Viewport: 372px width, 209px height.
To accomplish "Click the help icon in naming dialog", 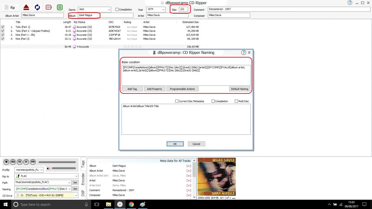I will coord(243,53).
